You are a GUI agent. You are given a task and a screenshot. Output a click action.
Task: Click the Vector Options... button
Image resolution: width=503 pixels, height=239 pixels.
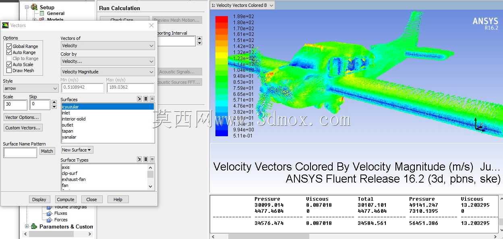[22, 117]
